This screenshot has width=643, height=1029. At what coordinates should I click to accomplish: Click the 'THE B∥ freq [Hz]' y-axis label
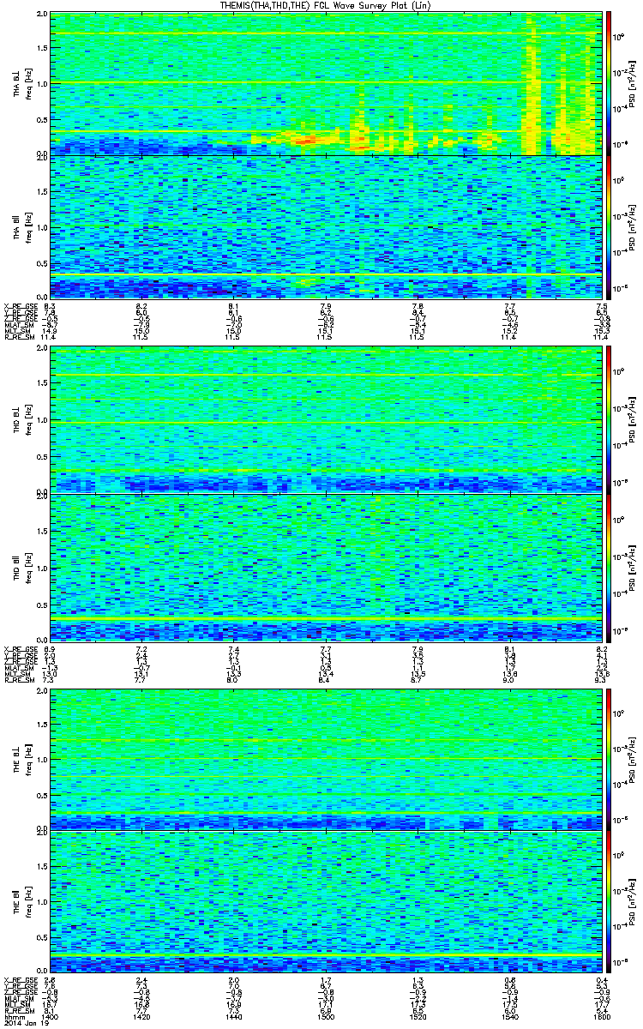tap(21, 901)
